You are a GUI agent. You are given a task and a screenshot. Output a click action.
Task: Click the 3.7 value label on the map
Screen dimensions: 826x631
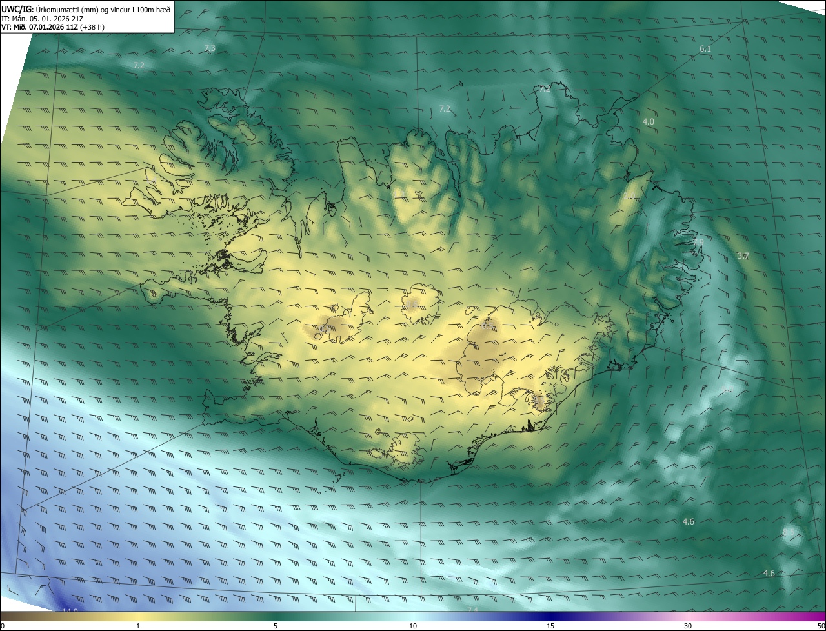[743, 256]
